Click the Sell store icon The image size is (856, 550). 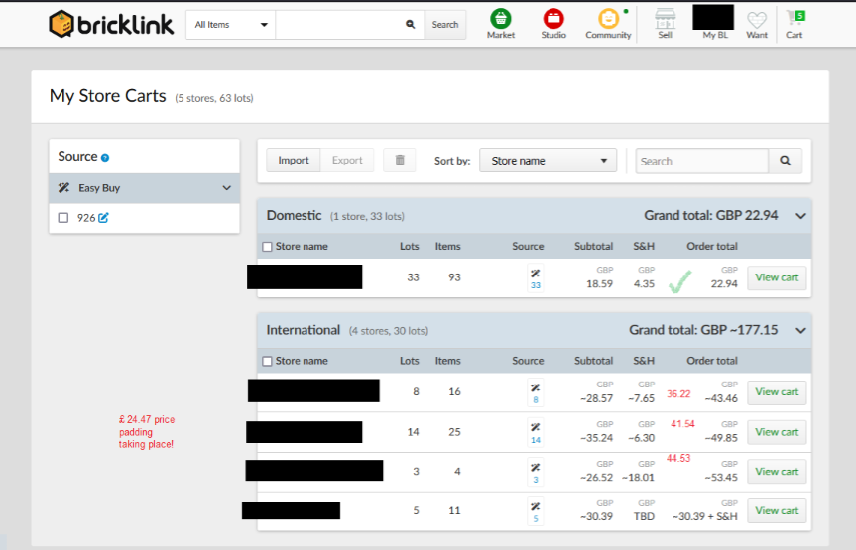(665, 20)
